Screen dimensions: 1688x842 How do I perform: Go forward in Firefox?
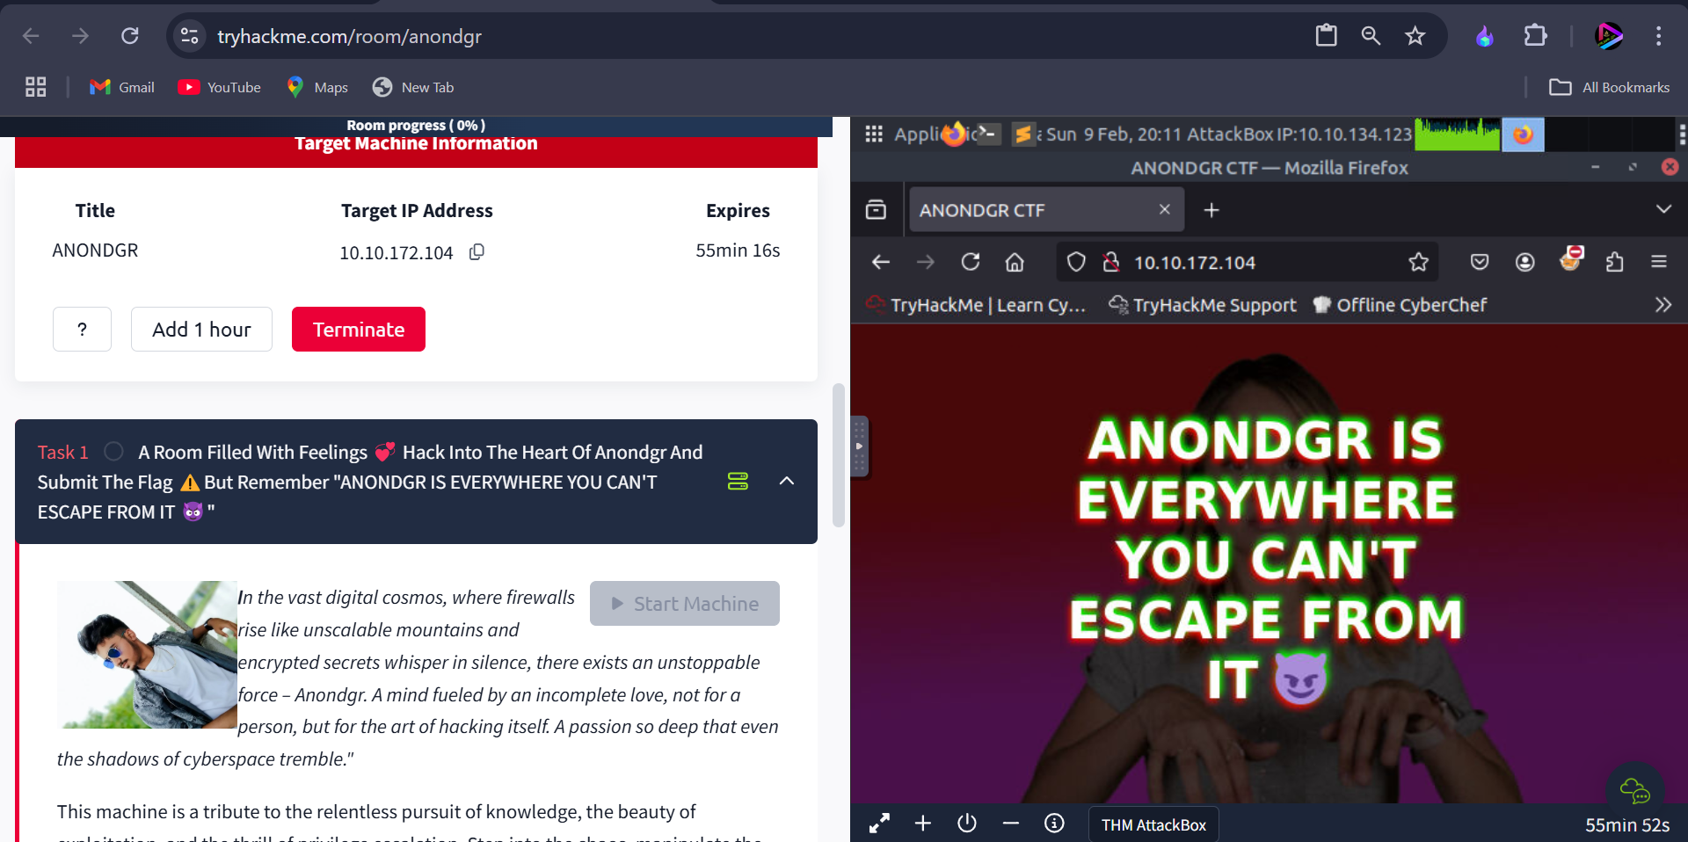[926, 262]
